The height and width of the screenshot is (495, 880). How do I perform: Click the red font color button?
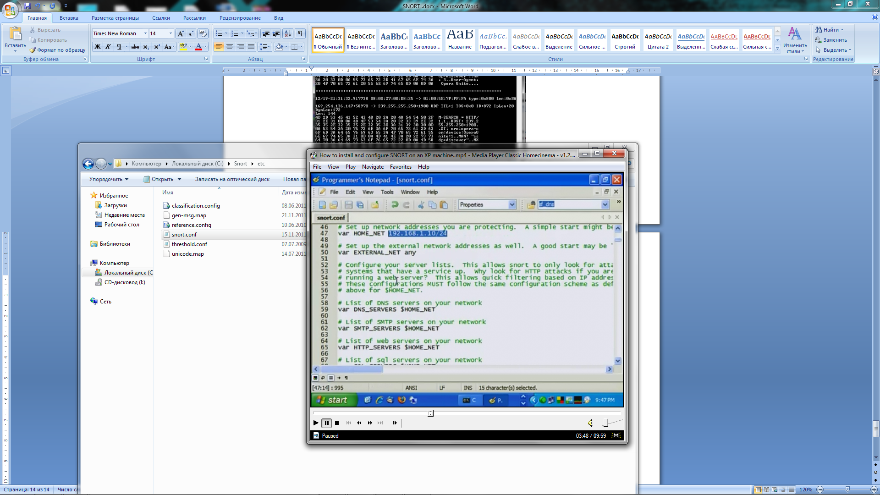click(198, 47)
